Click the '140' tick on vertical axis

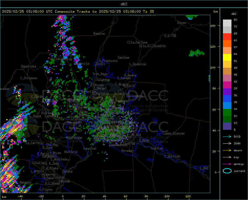(x=213, y=26)
